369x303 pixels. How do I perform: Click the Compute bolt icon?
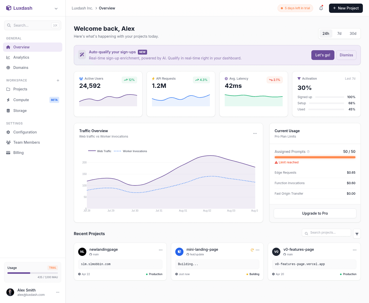point(8,100)
